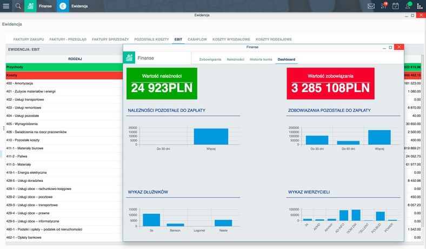Click the red Wartość zobowiązania tile
The height and width of the screenshot is (249, 426).
330,83
